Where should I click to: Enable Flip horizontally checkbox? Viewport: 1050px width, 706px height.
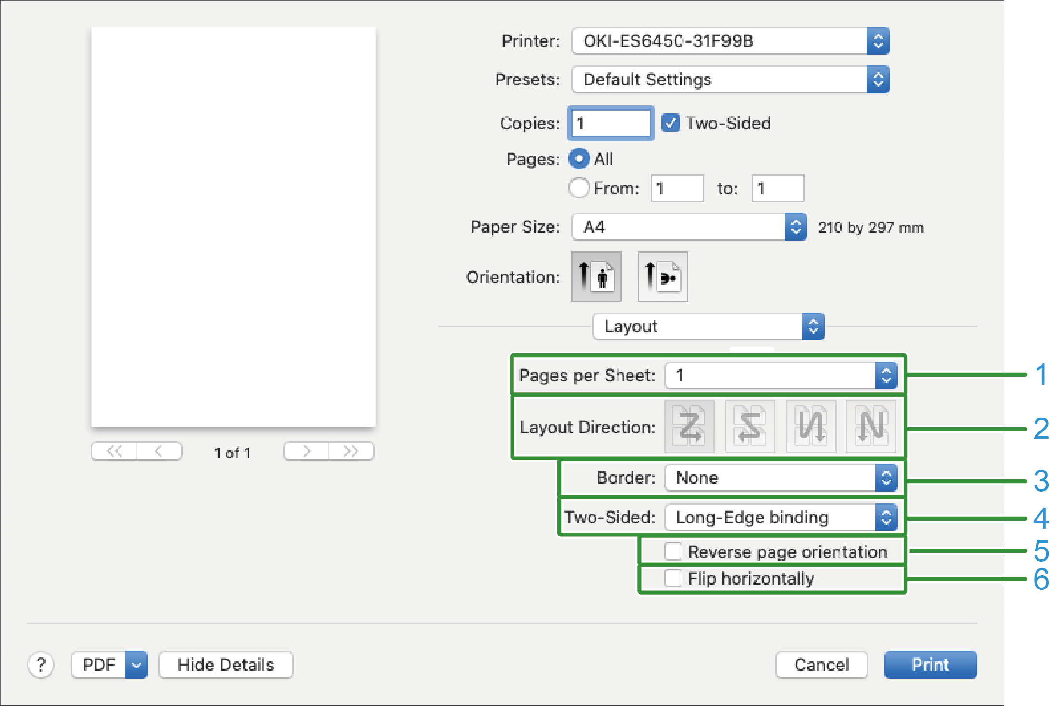click(673, 578)
